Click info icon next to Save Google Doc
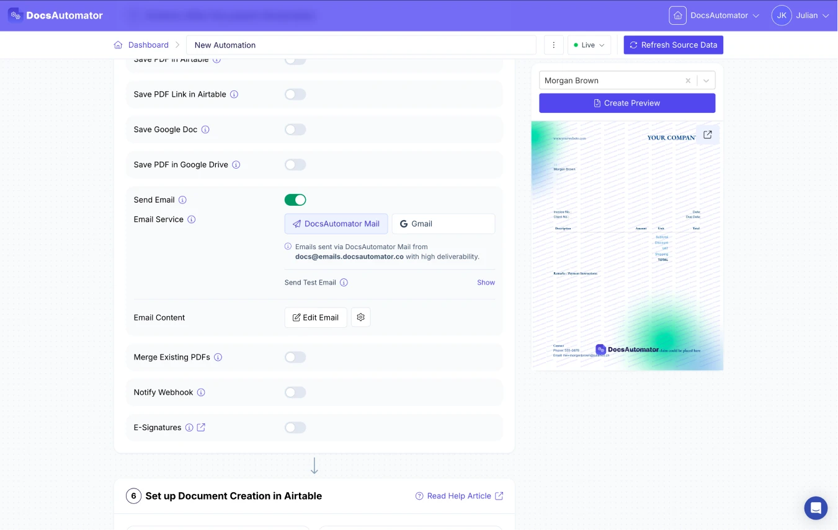This screenshot has height=530, width=838. pos(205,130)
